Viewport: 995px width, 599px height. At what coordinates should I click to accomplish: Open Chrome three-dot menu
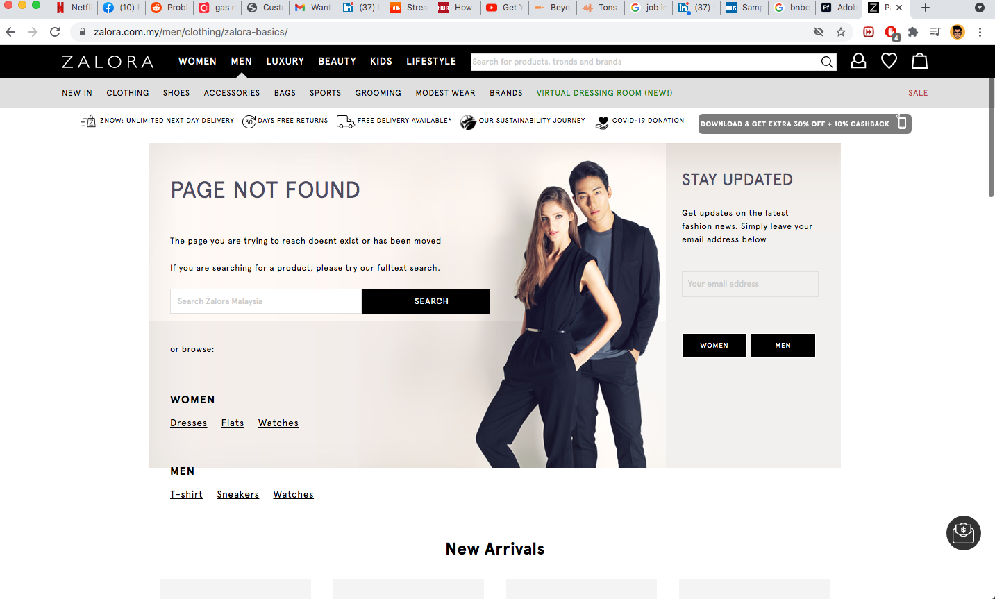pyautogui.click(x=980, y=32)
